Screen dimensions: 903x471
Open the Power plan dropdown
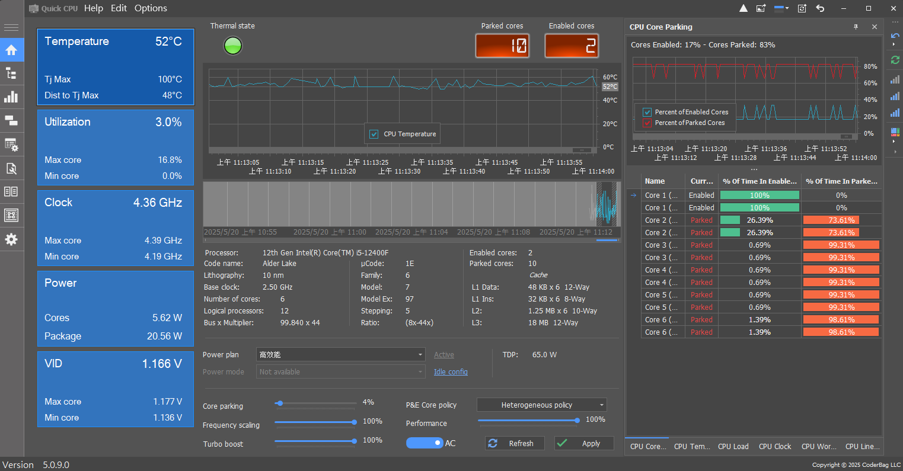tap(341, 355)
